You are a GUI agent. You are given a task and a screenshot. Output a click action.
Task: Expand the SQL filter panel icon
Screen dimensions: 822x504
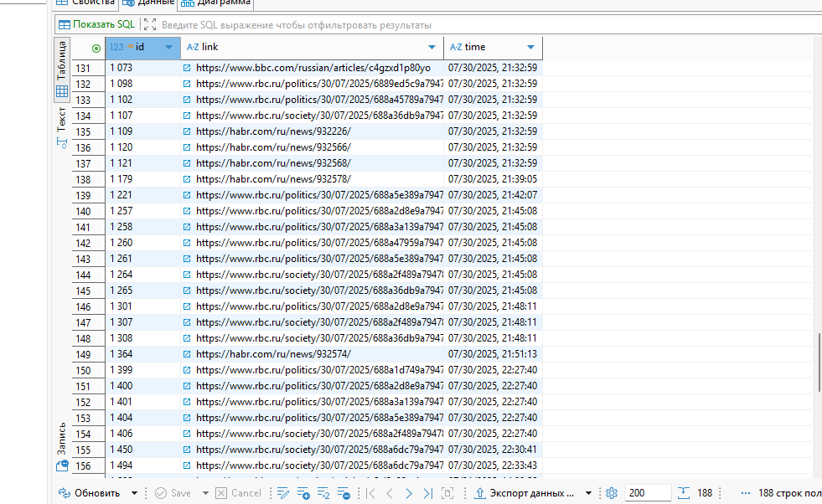150,24
